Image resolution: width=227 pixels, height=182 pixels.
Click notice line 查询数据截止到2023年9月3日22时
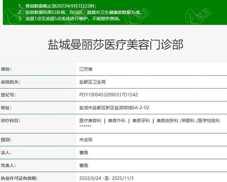(x=58, y=6)
